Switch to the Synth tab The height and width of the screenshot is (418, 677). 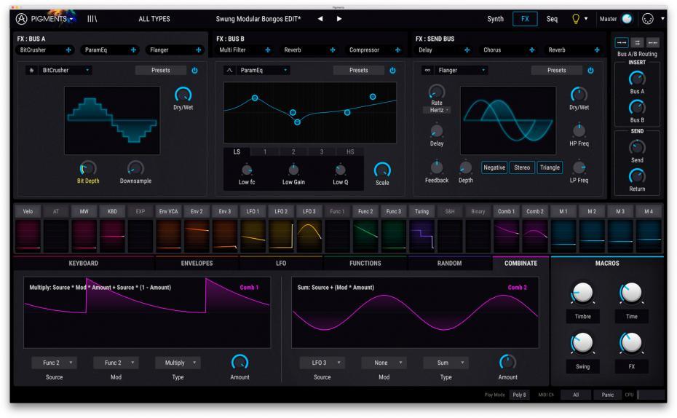click(495, 19)
